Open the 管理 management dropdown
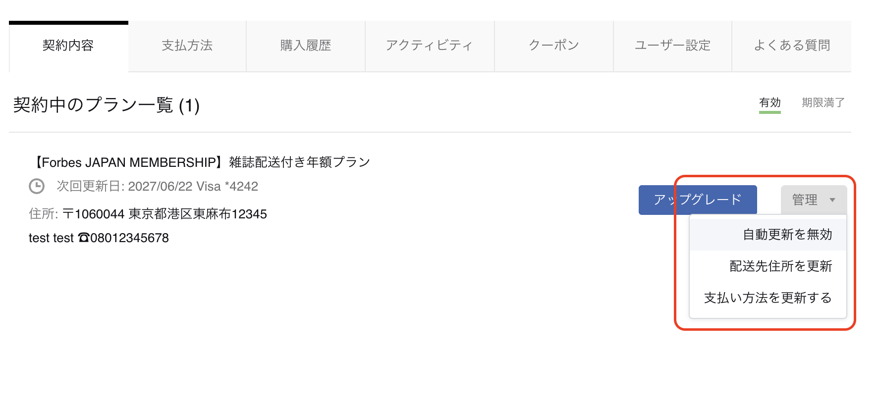Image resolution: width=880 pixels, height=408 pixels. (x=814, y=200)
